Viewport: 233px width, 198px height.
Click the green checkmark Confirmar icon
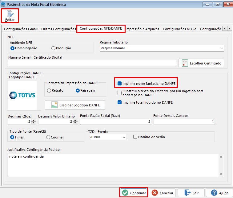125,193
